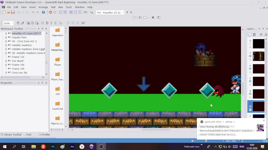Expand the Frame 108 tree node

(6, 65)
